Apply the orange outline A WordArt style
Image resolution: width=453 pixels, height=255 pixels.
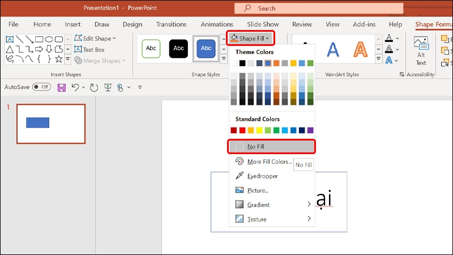pyautogui.click(x=360, y=49)
